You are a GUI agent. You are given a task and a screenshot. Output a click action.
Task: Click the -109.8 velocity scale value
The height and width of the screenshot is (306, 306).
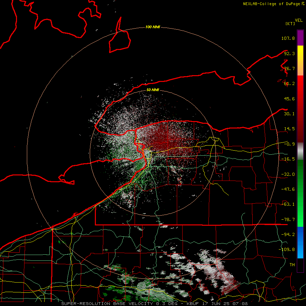(287, 250)
